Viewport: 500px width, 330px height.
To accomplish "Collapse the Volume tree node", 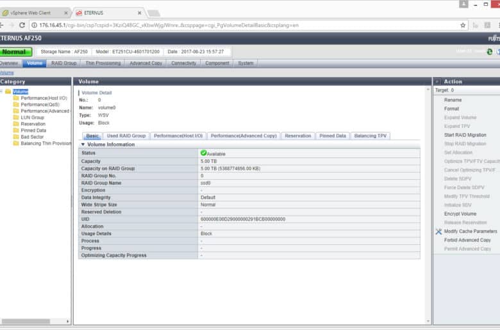I will pos(1,91).
